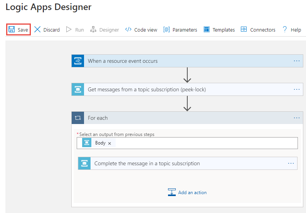The height and width of the screenshot is (213, 306).
Task: Click the Discard X icon
Action: coord(37,30)
